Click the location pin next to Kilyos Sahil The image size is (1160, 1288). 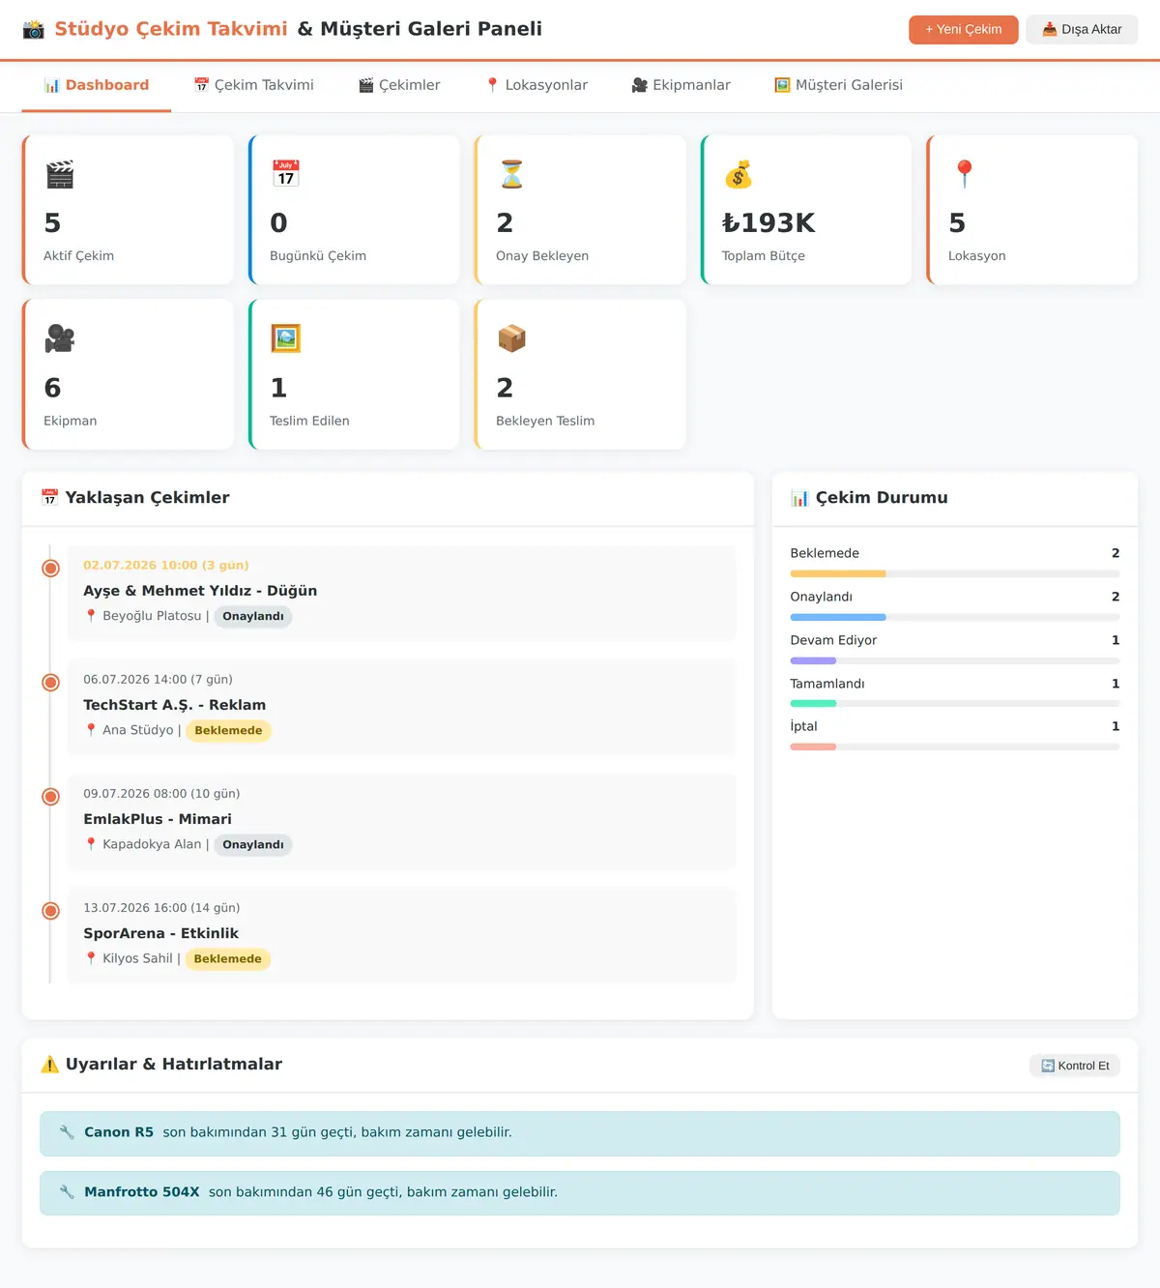tap(91, 958)
